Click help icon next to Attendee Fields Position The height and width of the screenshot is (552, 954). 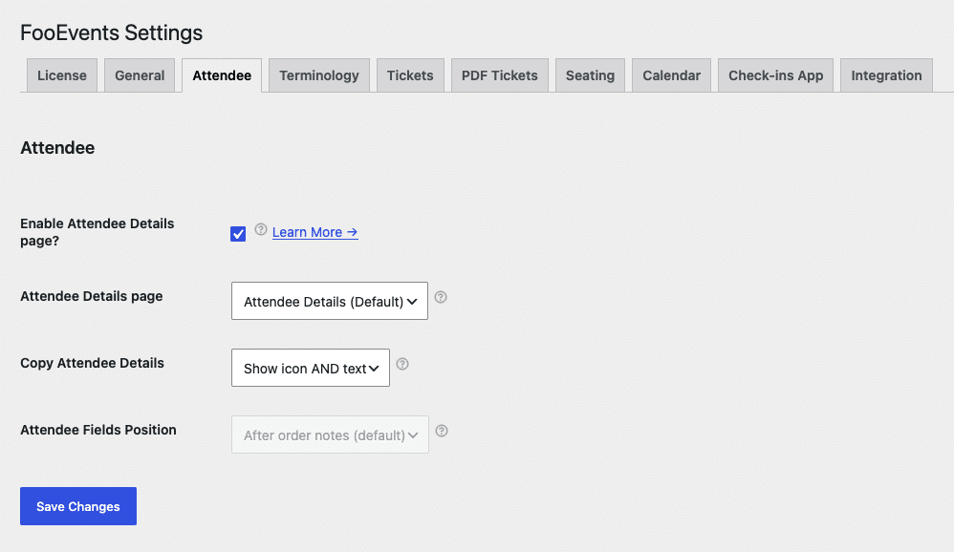click(442, 431)
